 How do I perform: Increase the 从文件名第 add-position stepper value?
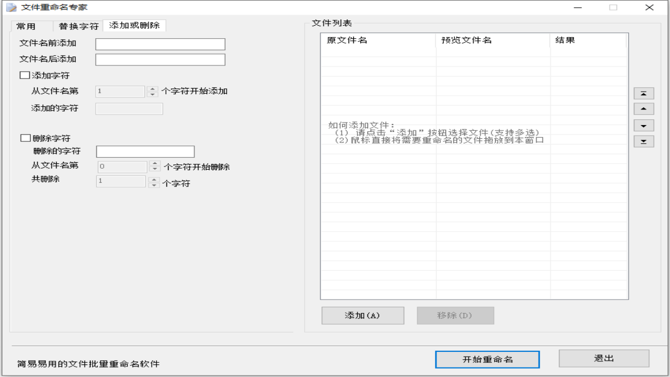coord(152,89)
